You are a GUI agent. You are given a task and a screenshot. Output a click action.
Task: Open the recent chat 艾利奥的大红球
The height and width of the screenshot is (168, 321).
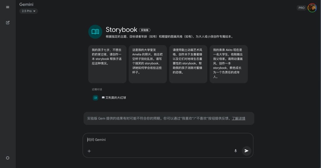(114, 98)
